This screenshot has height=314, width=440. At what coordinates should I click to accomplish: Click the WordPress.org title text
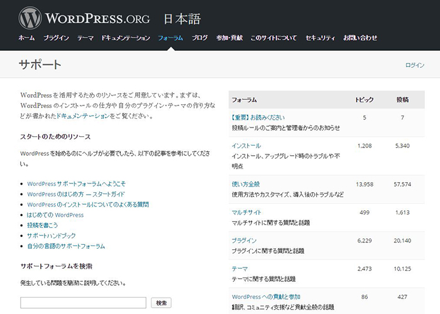[x=97, y=18]
